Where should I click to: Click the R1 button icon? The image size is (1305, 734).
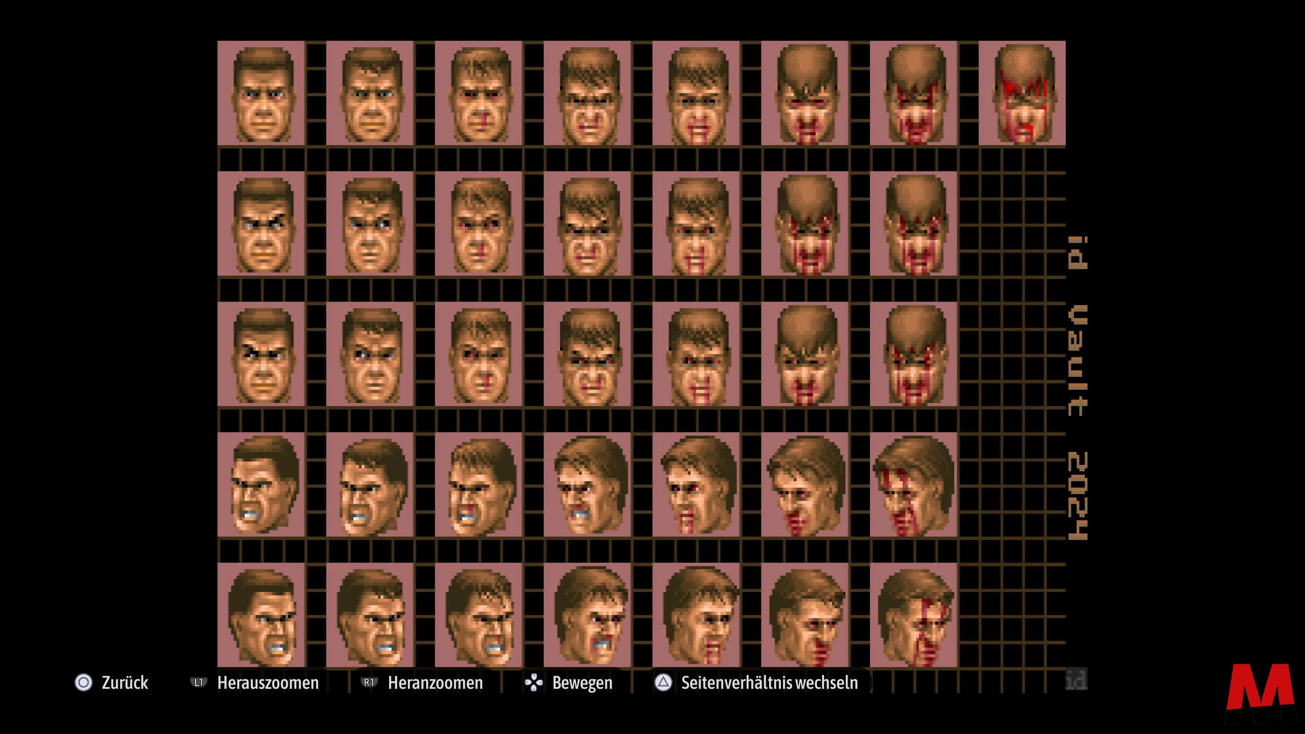point(369,682)
